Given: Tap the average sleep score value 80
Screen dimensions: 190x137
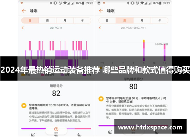Looking at the screenshot, I should click(133, 87).
